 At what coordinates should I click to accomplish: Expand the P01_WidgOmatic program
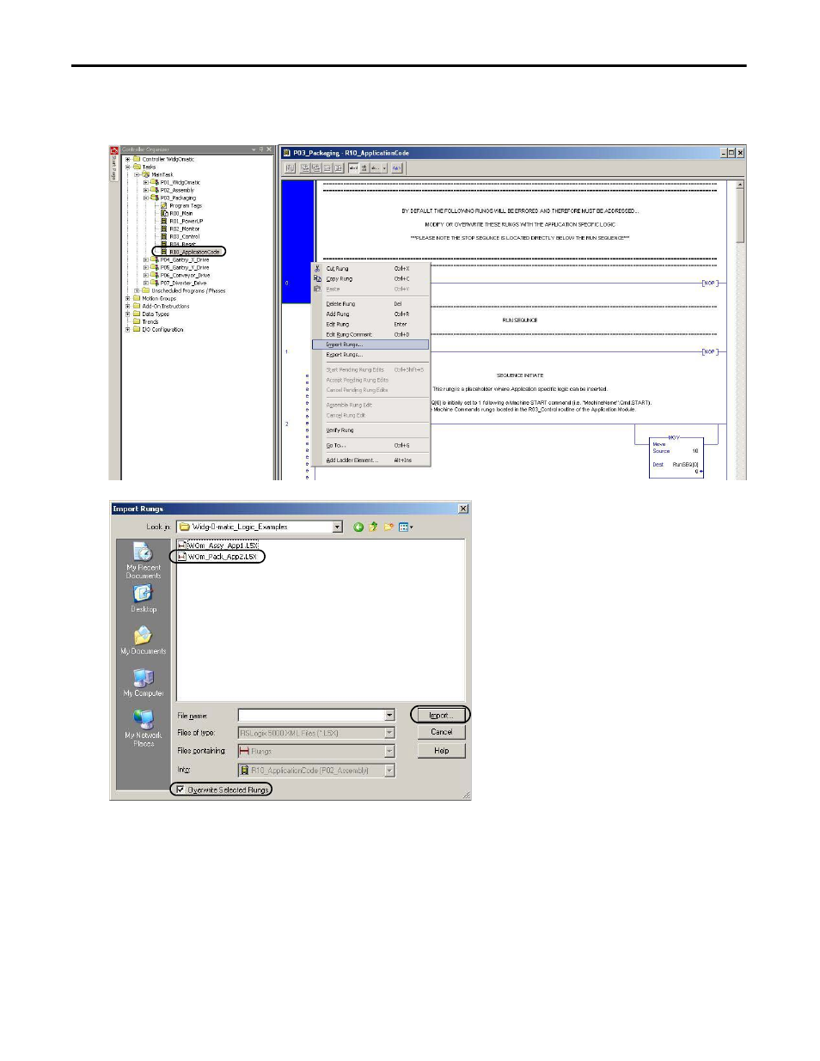(145, 182)
